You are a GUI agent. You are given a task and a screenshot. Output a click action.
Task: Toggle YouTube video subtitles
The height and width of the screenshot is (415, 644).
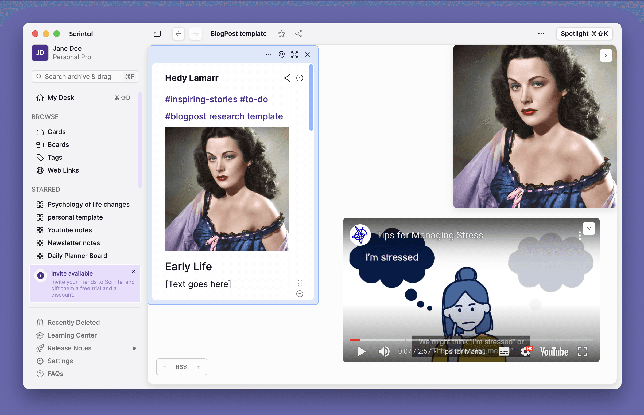[x=503, y=352]
